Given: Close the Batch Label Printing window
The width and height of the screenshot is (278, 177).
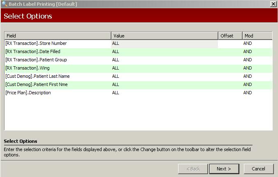Looking at the screenshot, I should (x=273, y=4).
